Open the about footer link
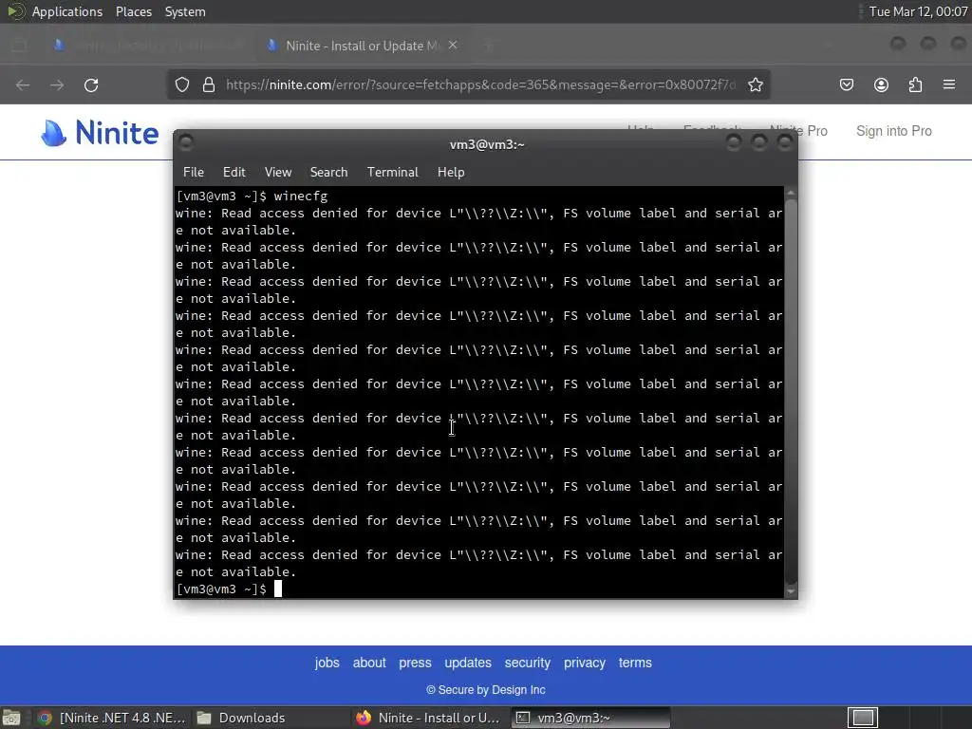 point(369,663)
